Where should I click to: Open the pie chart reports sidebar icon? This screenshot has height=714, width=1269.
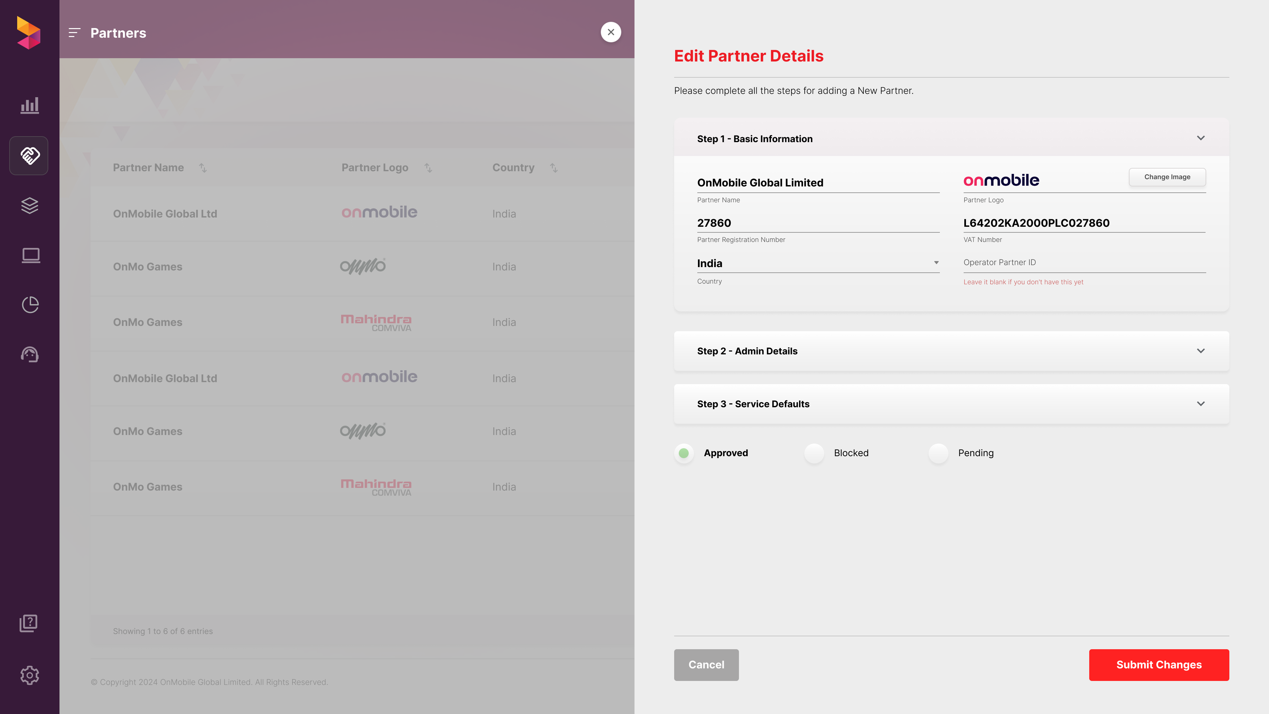[30, 305]
